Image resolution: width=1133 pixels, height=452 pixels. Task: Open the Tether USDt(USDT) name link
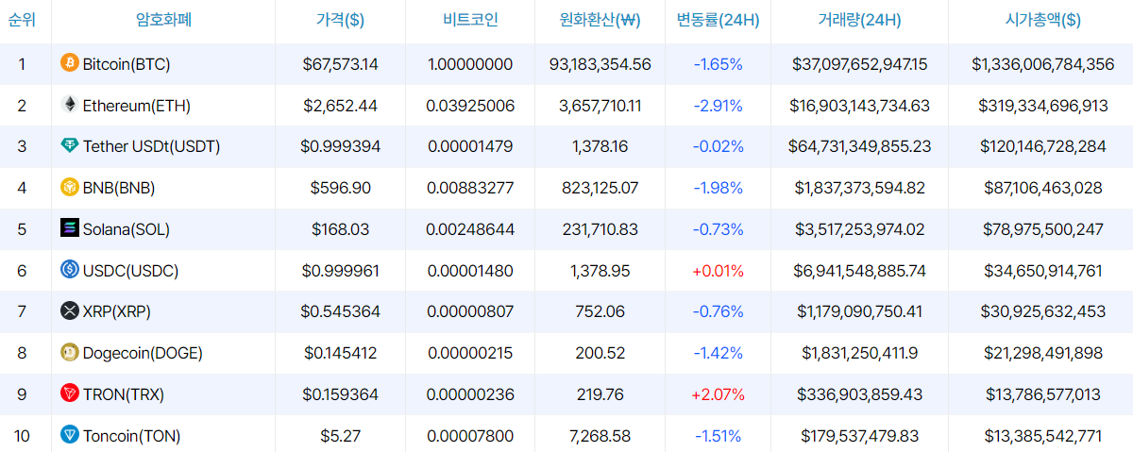point(152,146)
